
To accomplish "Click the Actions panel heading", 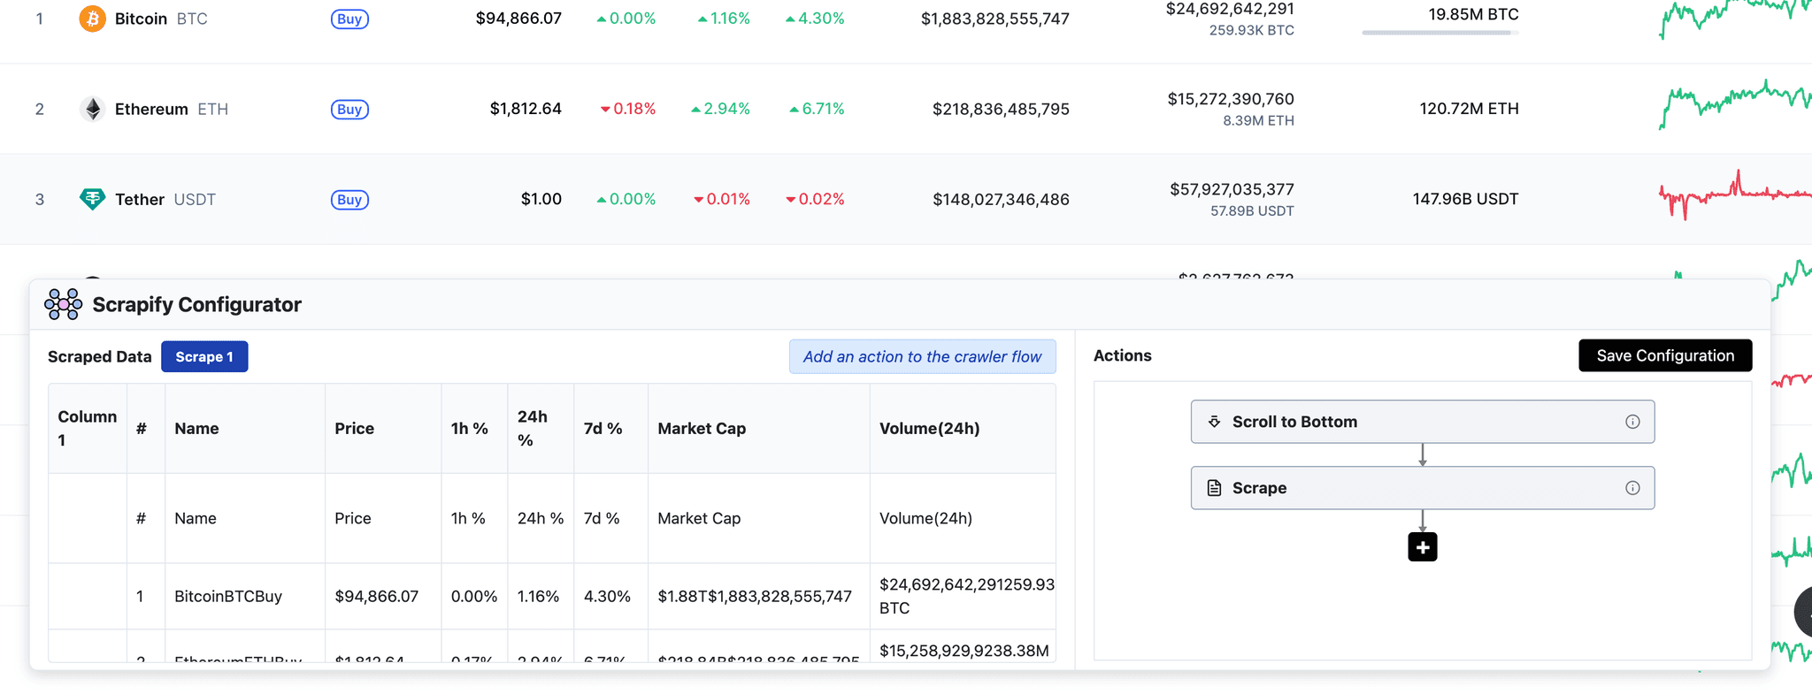I will point(1123,355).
